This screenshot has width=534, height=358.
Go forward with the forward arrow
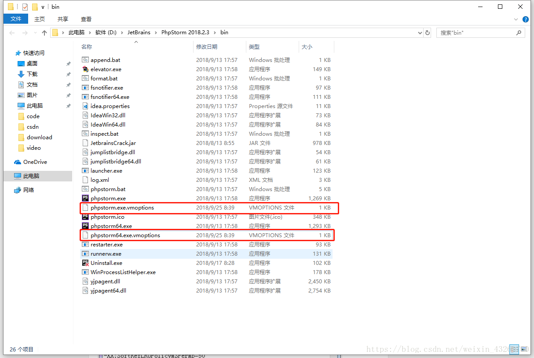click(x=25, y=33)
